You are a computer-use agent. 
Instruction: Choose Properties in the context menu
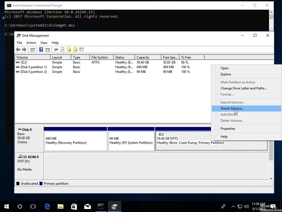point(246,129)
